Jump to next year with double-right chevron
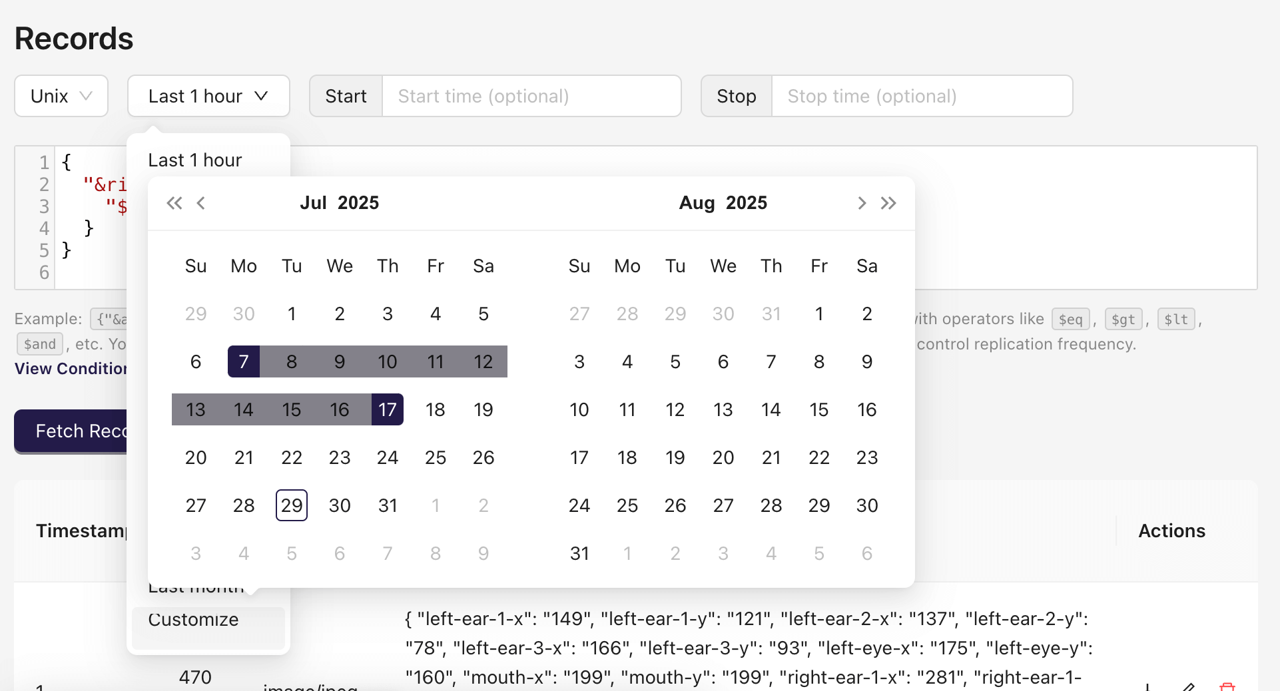 click(888, 203)
